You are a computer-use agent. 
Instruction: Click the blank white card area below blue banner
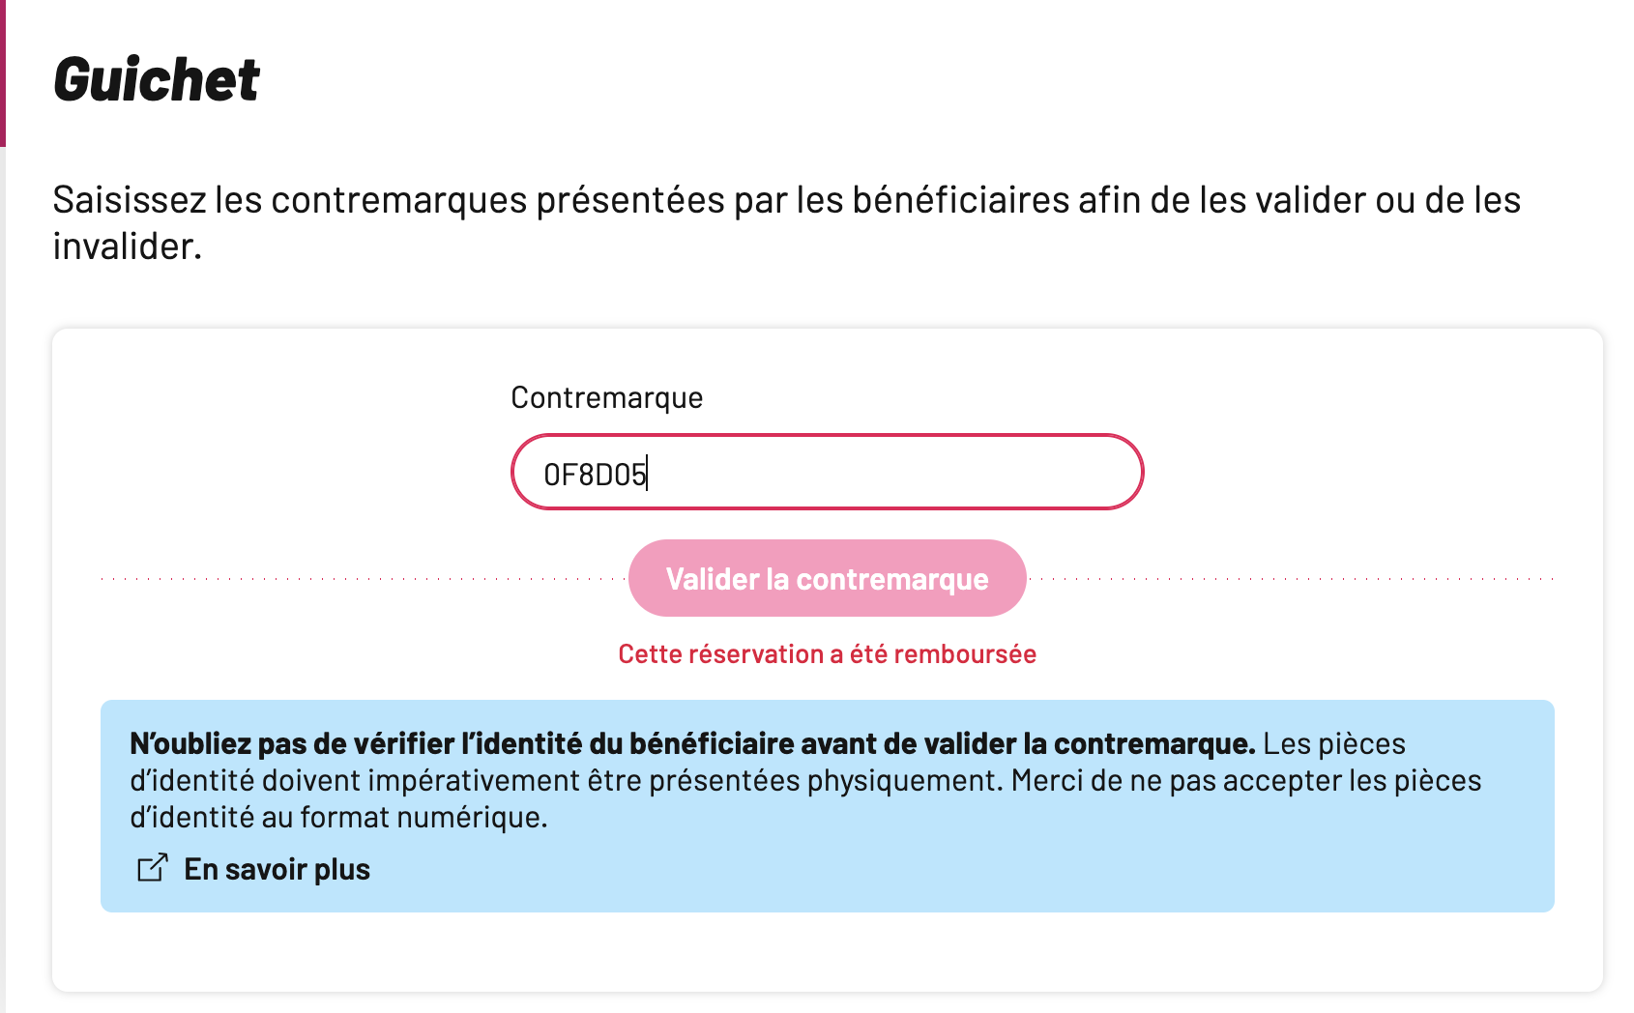(x=828, y=951)
